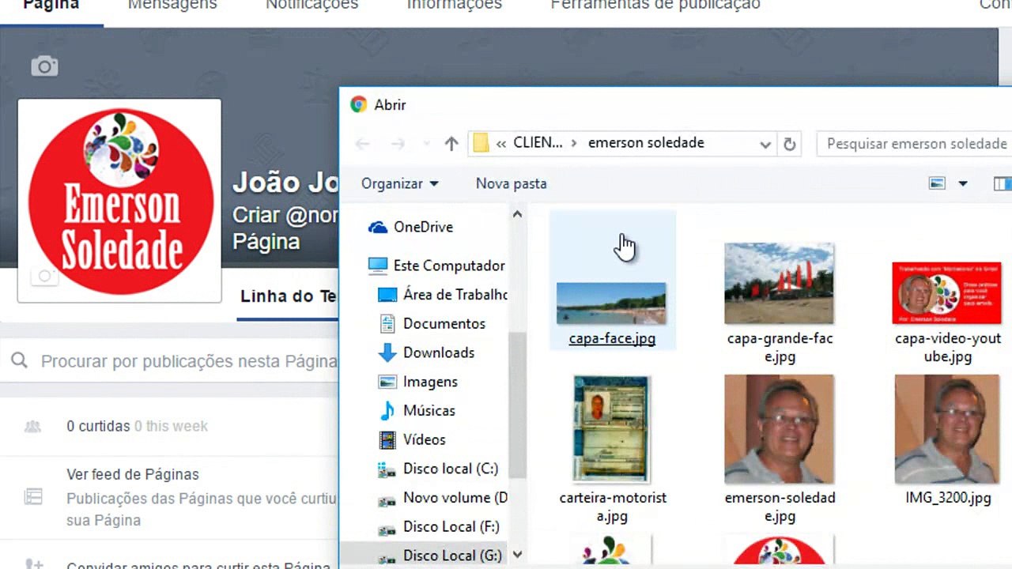Click the profile picture camera icon
The image size is (1012, 569).
pyautogui.click(x=44, y=276)
